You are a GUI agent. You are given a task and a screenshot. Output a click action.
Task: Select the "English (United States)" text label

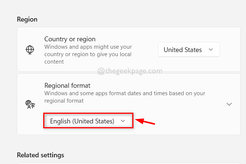82,121
